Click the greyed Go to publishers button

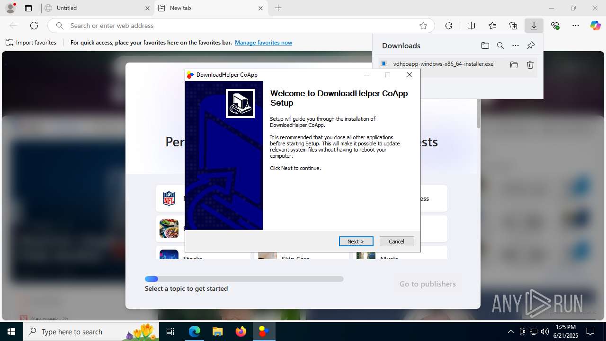[428, 284]
